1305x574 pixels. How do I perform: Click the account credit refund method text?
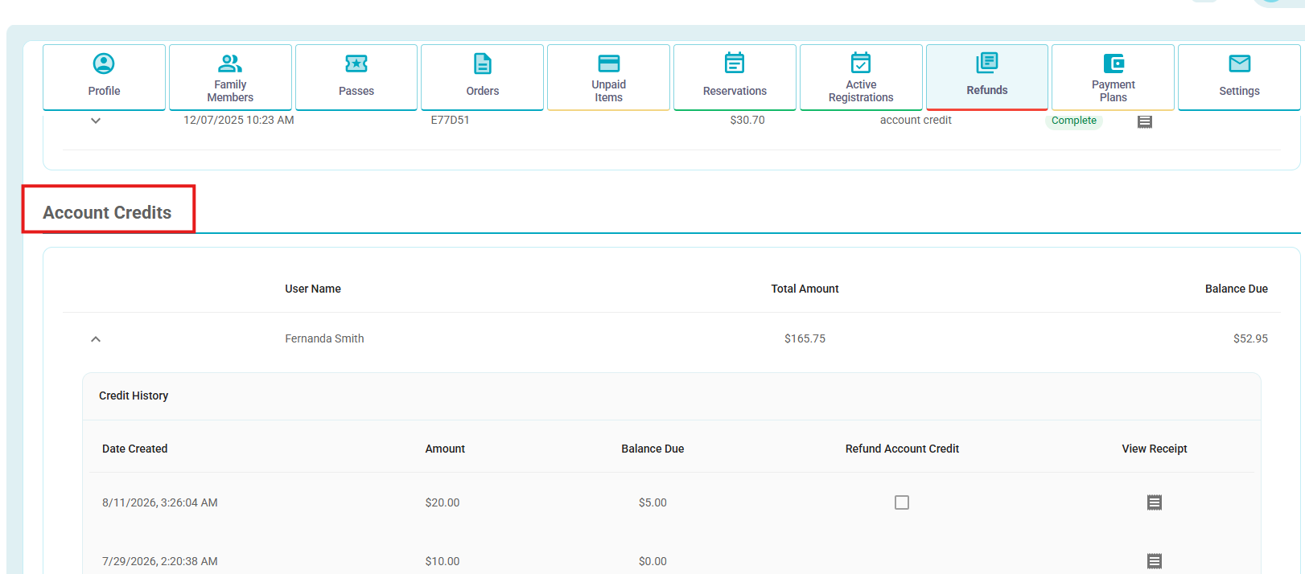tap(916, 120)
